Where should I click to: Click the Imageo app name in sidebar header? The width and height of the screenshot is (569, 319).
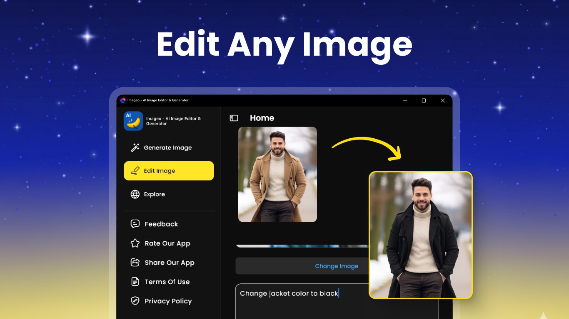click(x=173, y=121)
